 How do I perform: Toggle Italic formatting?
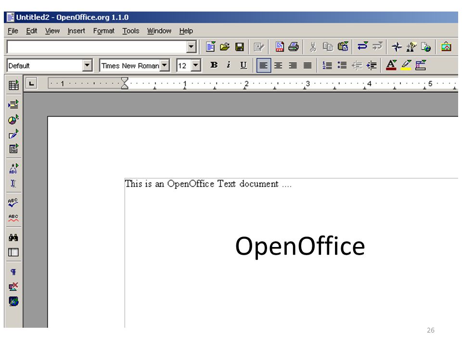coord(228,65)
